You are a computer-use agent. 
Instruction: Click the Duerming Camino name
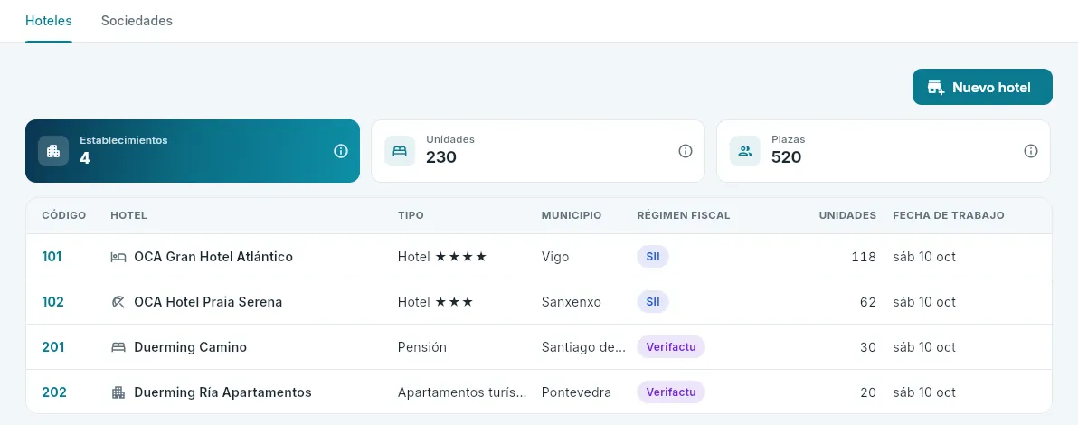191,347
